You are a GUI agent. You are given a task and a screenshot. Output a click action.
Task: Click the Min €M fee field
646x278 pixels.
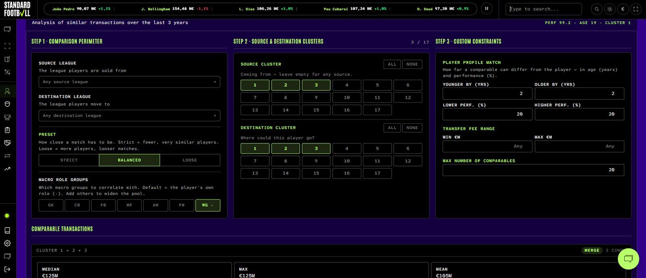click(x=487, y=146)
